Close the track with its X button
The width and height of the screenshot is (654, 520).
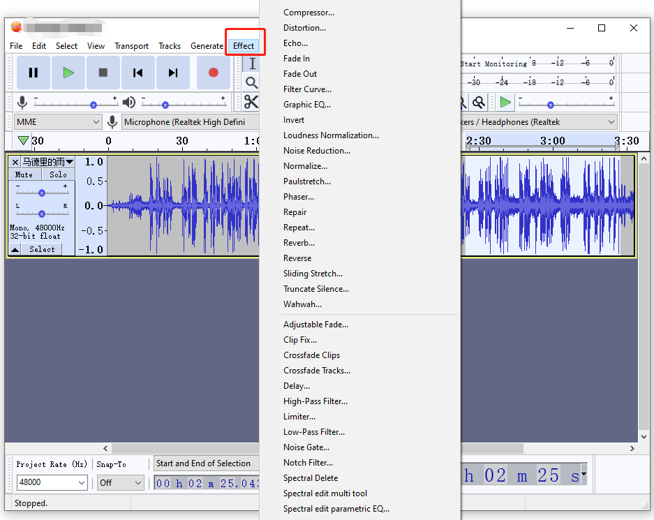[15, 162]
